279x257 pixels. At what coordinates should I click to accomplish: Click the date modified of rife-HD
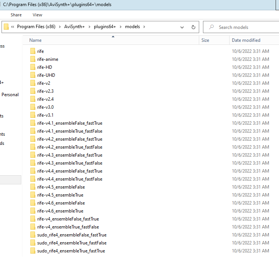pos(250,67)
